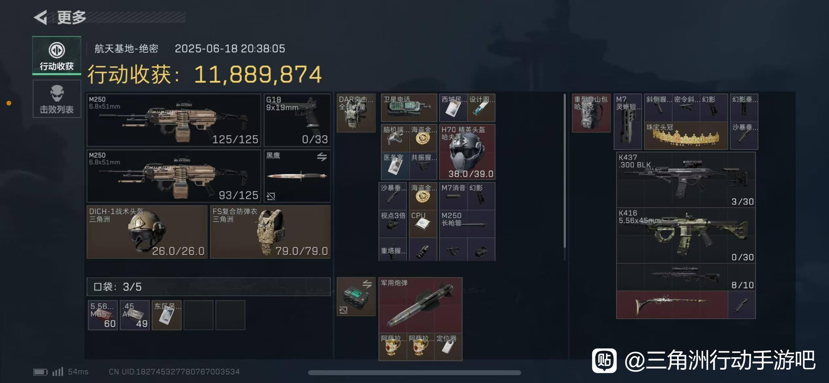This screenshot has height=383, width=829.
Task: Select the FS复合防弹衣 armor item
Action: pos(270,232)
